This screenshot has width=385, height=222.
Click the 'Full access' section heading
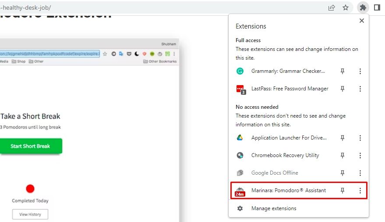point(248,40)
